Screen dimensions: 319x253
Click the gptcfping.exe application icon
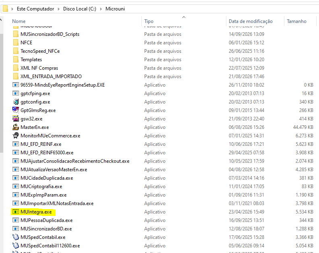(x=16, y=93)
